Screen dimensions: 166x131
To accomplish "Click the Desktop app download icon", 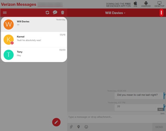I will pos(159,4).
